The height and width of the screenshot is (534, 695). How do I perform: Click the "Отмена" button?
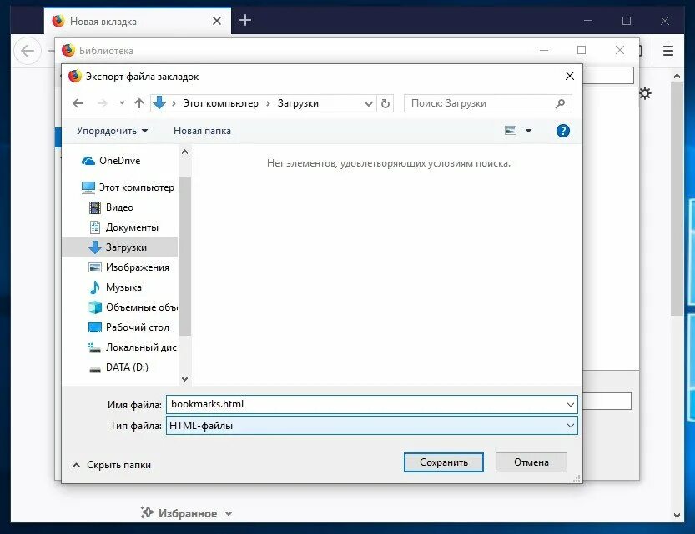click(x=531, y=462)
